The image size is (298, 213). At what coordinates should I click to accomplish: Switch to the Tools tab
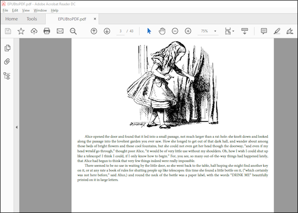(x=32, y=19)
